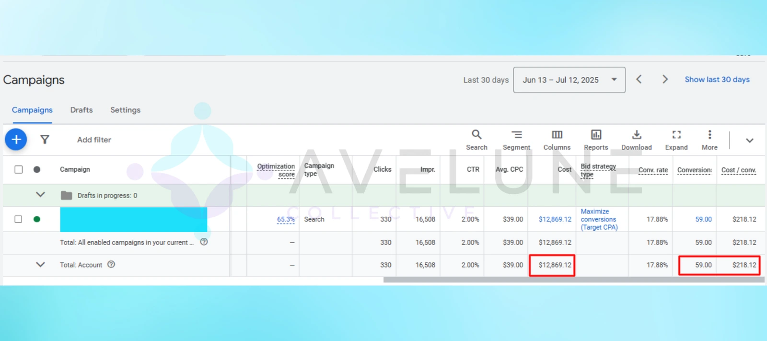
Task: Sort by the Campaign type column header
Action: [319, 169]
